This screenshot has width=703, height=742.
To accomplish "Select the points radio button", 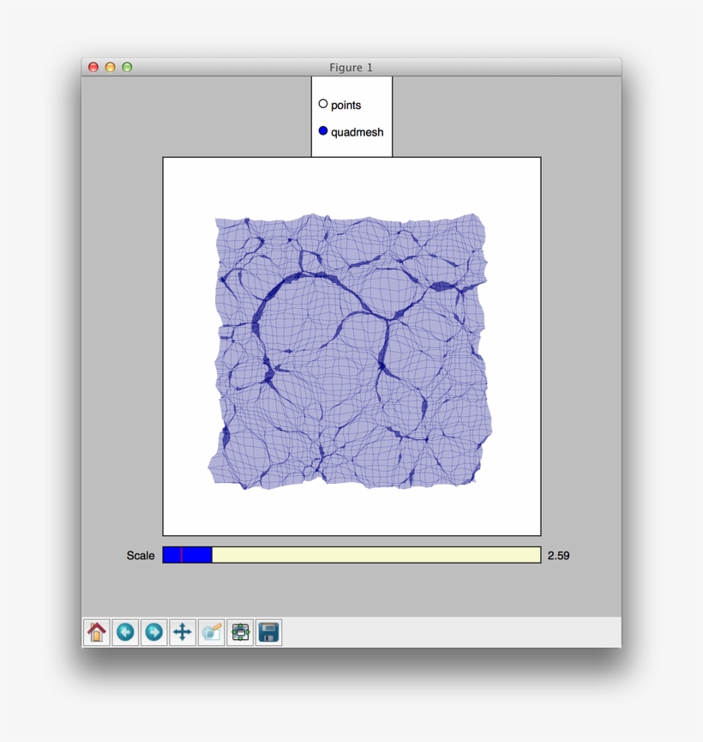I will tap(323, 103).
